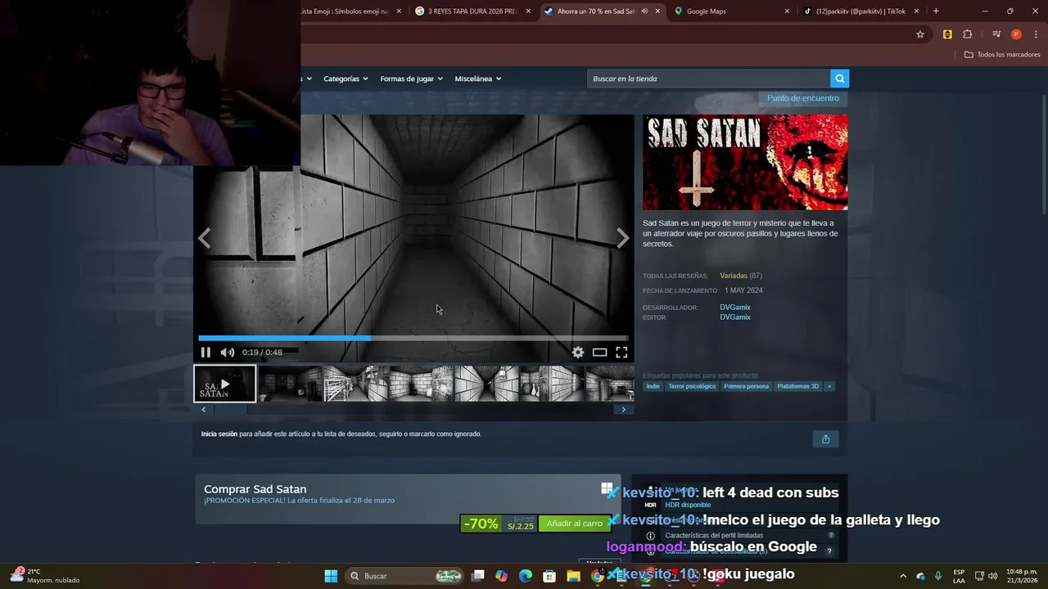Expand the Miscelánea menu
Screen dimensions: 1048x589
[478, 79]
